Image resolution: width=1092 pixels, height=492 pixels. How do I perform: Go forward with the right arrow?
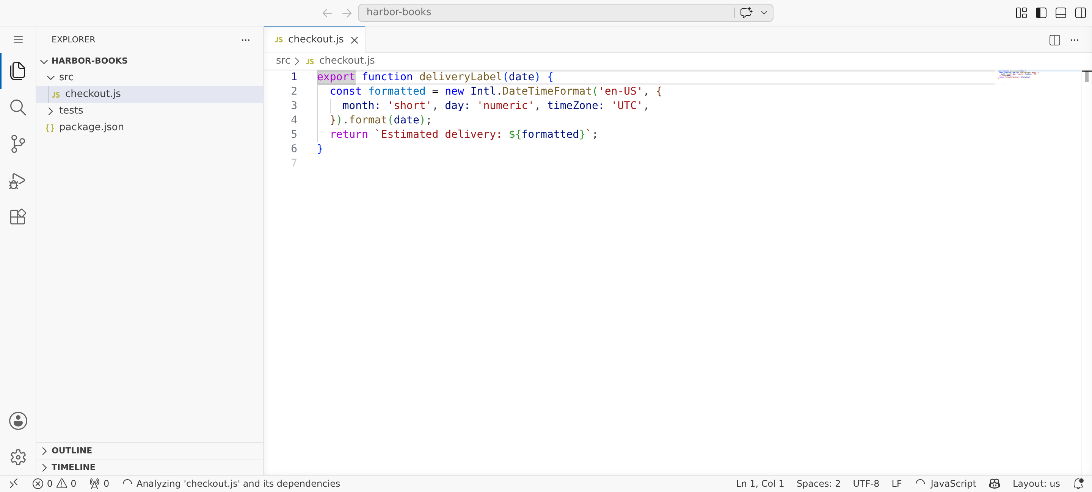[x=347, y=13]
